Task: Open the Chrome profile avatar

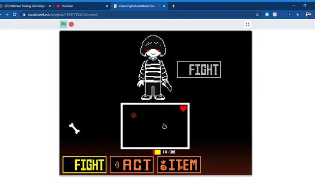Action: coord(309,14)
